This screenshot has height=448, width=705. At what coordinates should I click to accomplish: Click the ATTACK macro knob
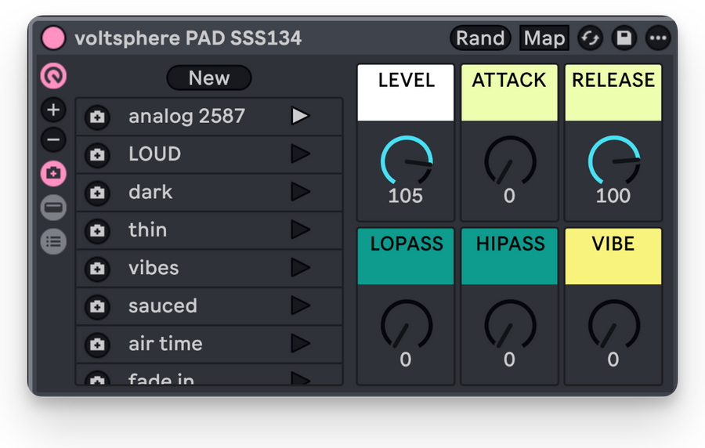click(x=510, y=161)
